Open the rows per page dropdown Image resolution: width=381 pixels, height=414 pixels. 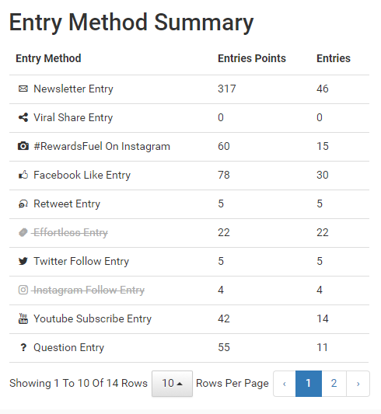(172, 384)
